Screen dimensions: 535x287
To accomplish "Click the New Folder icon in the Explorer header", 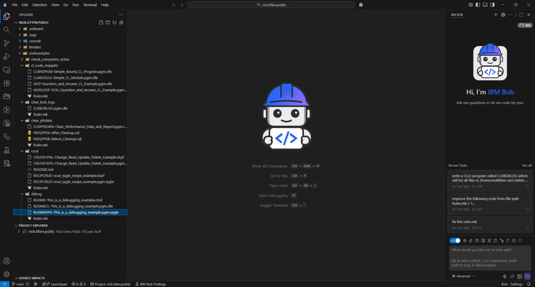I will (108, 23).
